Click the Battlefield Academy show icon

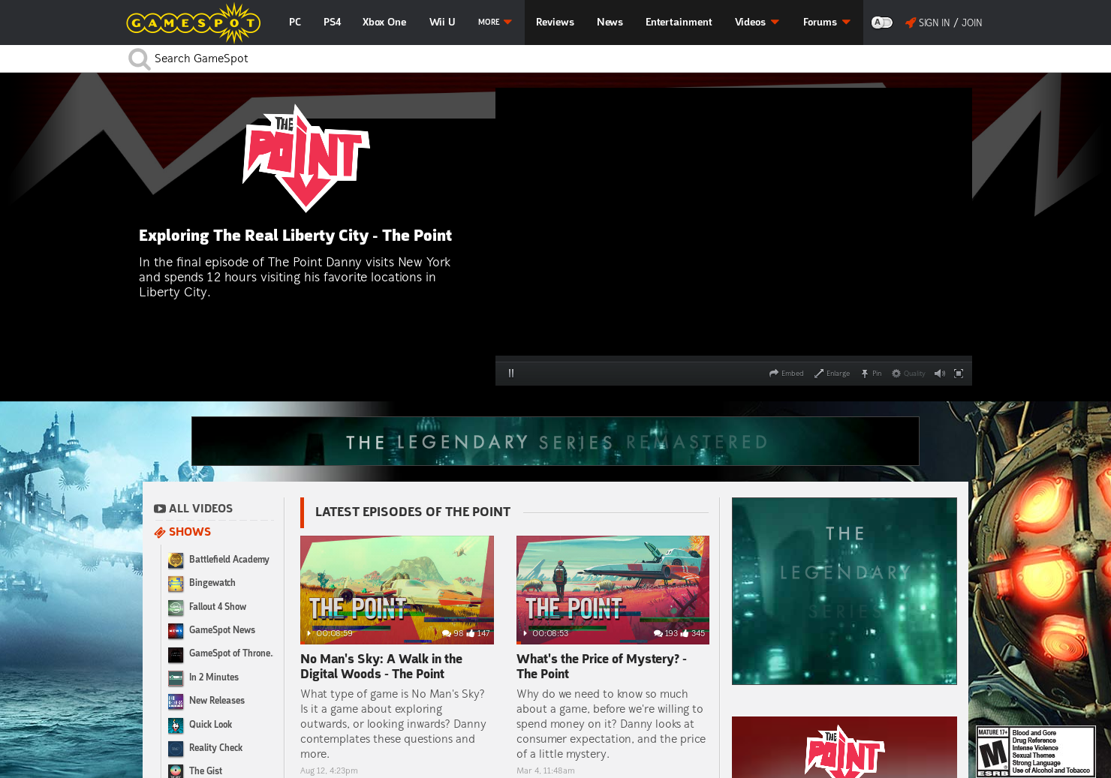[x=176, y=560]
